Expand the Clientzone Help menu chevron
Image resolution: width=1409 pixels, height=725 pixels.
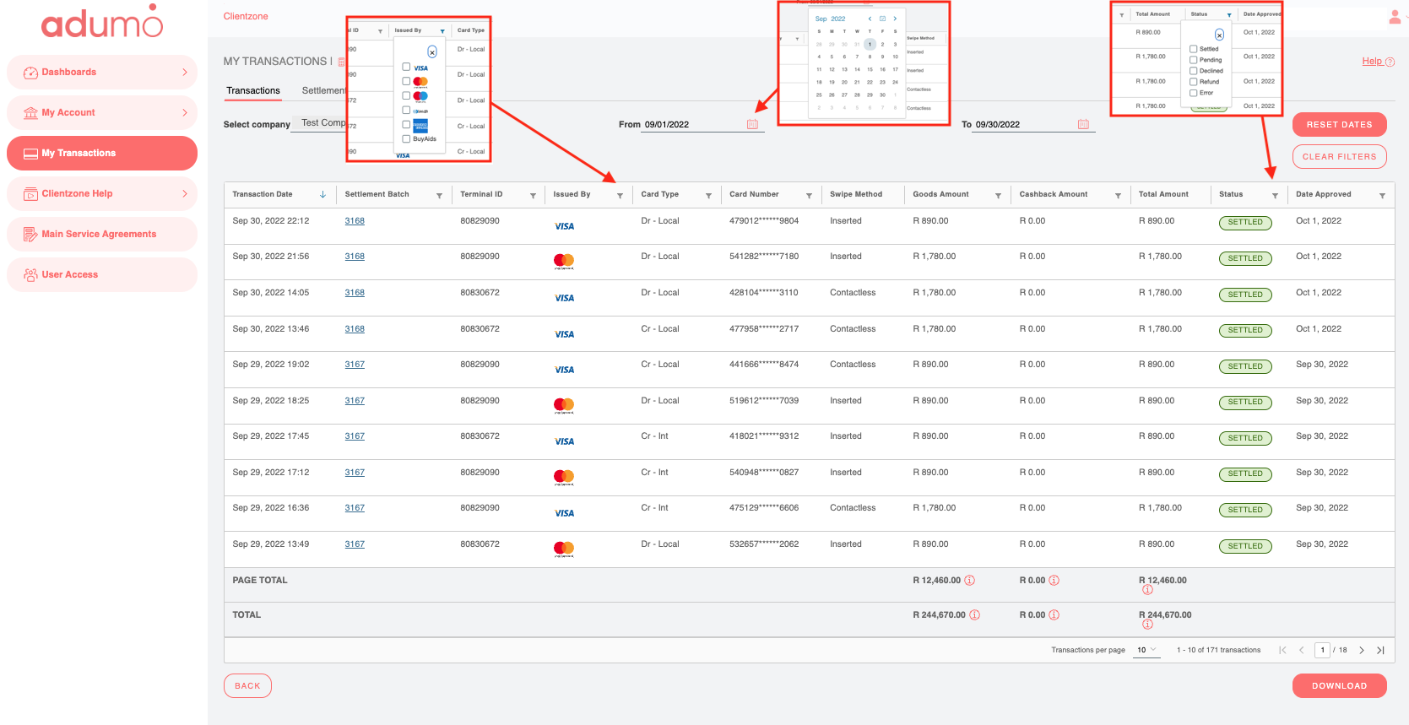pos(185,194)
